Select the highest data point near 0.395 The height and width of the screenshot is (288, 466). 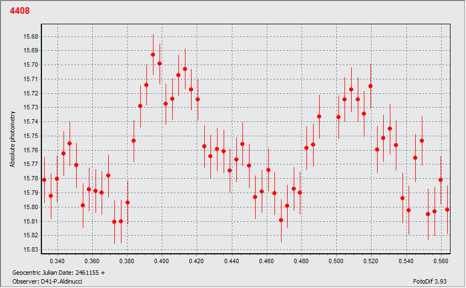(153, 55)
